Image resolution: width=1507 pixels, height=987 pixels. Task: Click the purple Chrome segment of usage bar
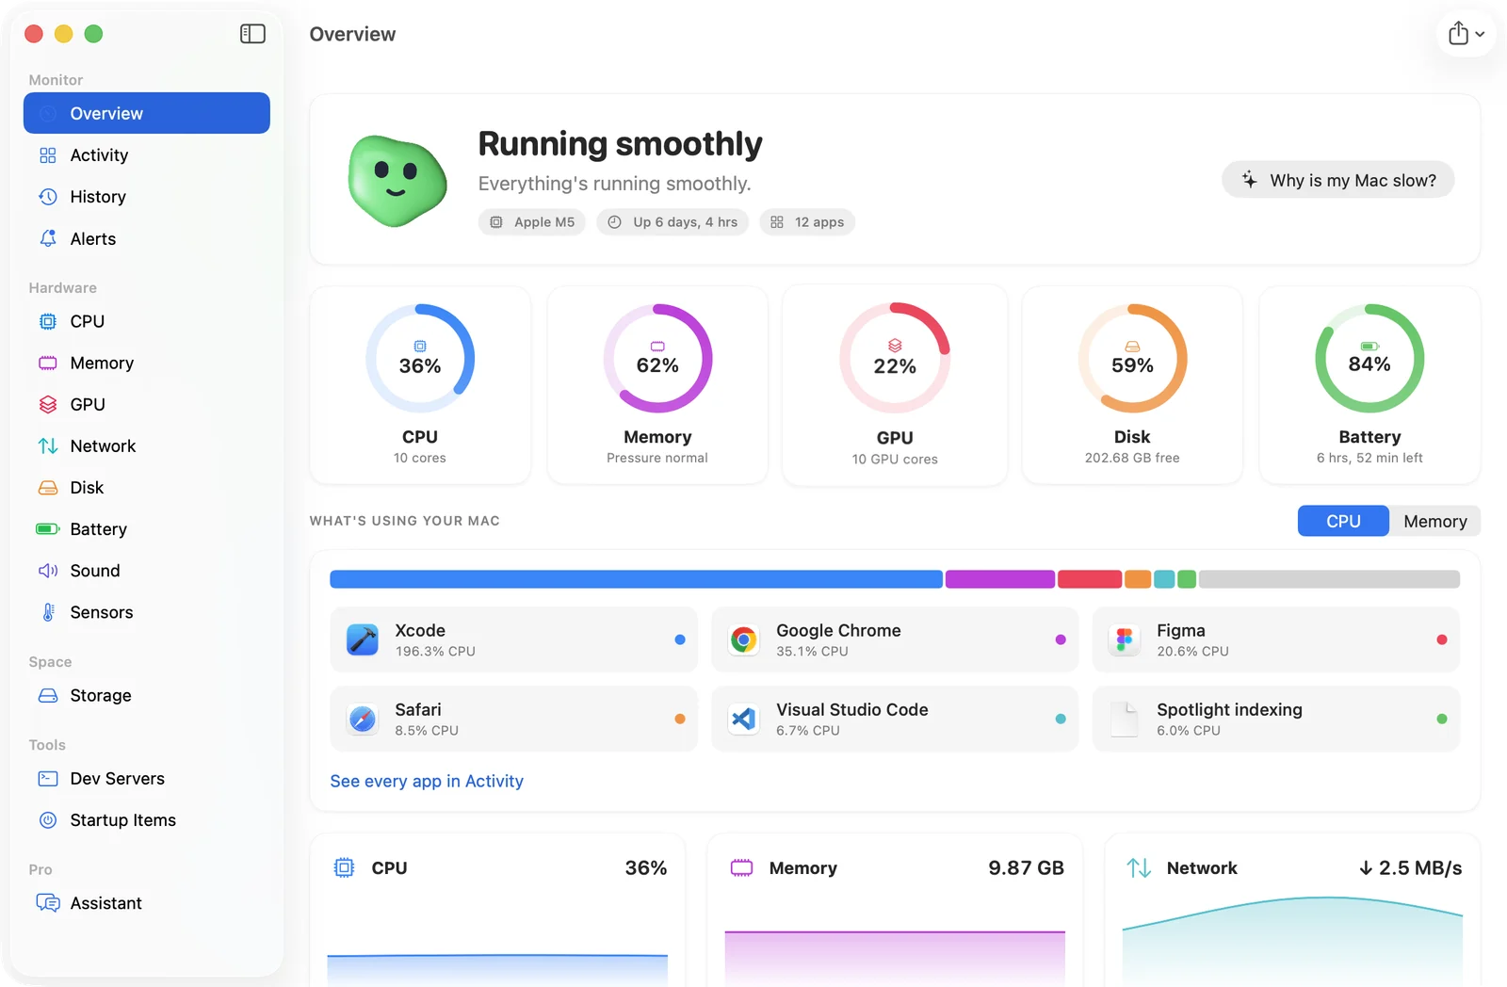[1000, 579]
